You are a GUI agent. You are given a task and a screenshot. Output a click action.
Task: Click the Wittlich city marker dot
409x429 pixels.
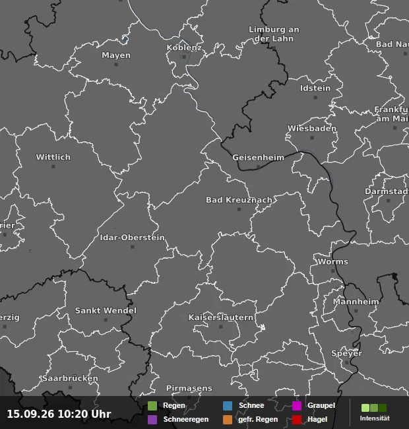point(53,166)
